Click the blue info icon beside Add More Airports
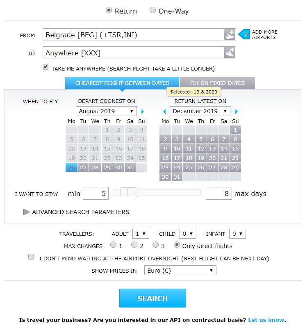Viewport: 305px width, 328px height. tap(244, 34)
